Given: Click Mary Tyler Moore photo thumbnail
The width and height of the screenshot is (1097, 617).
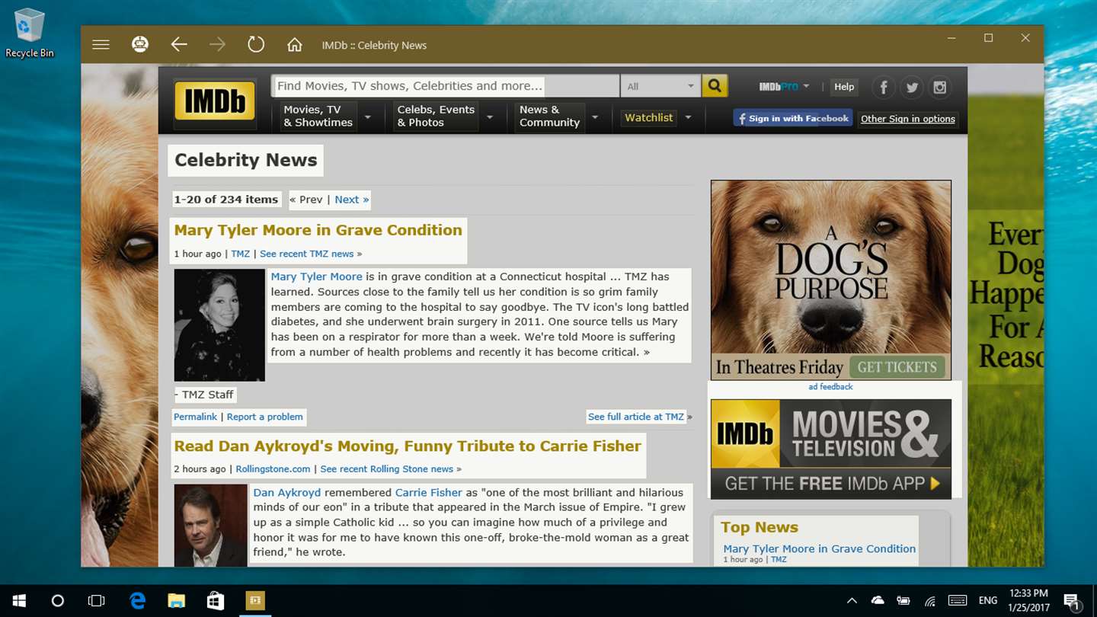Looking at the screenshot, I should 219,325.
